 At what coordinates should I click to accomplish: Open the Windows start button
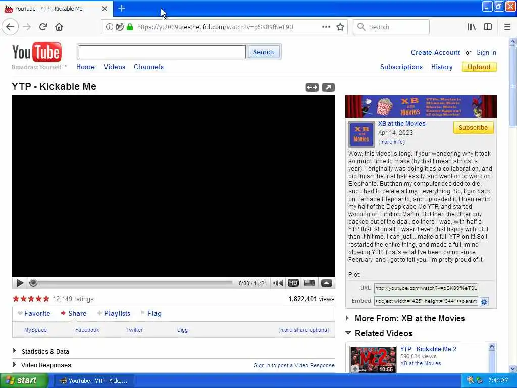[23, 381]
